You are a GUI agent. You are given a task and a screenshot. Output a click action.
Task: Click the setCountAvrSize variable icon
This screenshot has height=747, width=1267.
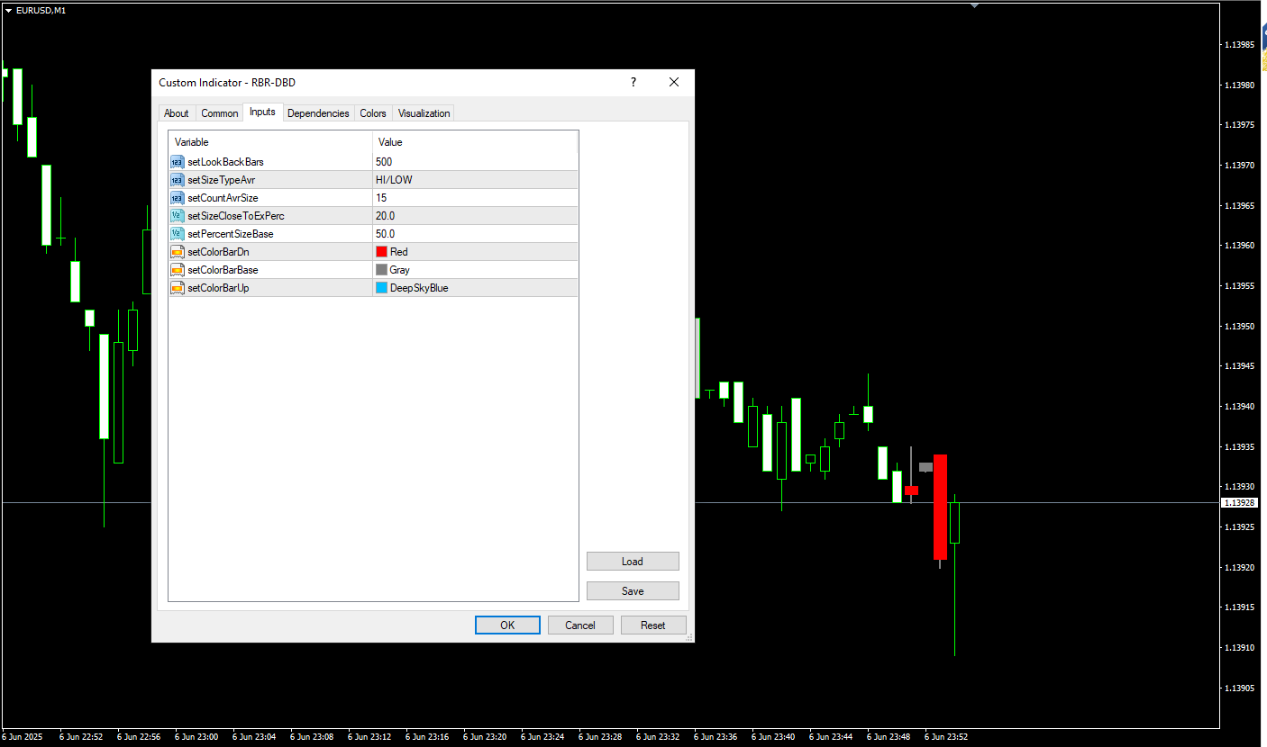tap(178, 198)
